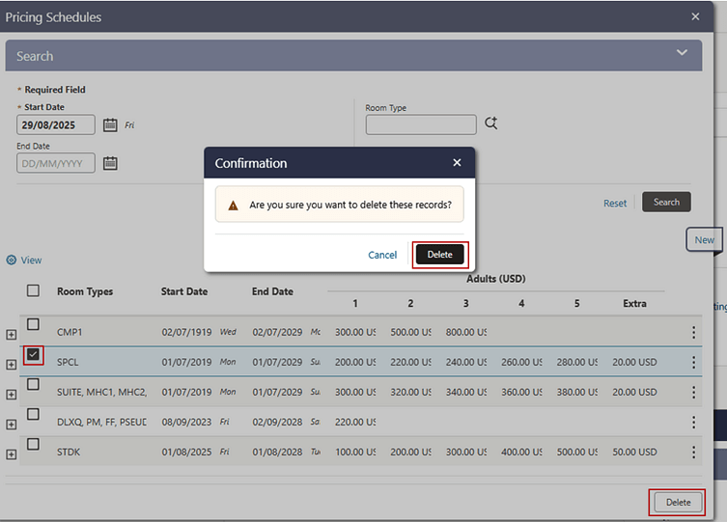Expand the SUITE, MHC1, MHC2 row details
The width and height of the screenshot is (727, 522).
click(x=12, y=395)
